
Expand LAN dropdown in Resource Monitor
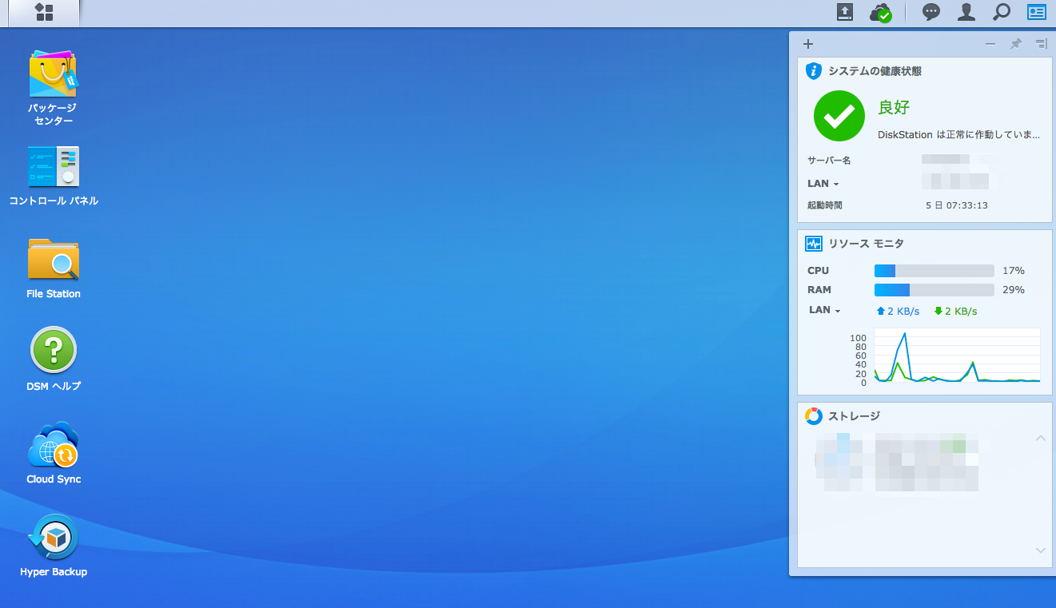pyautogui.click(x=825, y=310)
